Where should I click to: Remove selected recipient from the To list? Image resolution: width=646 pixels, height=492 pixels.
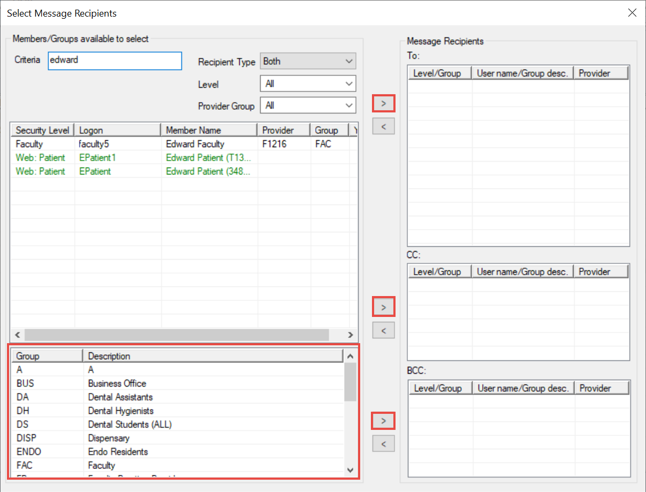pyautogui.click(x=383, y=126)
